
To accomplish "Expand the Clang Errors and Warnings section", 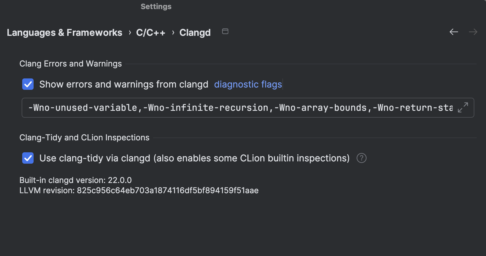I will 70,64.
